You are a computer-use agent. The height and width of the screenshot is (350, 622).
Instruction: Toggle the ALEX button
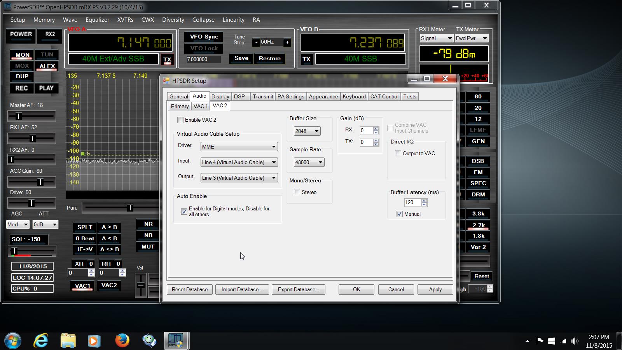(x=47, y=66)
